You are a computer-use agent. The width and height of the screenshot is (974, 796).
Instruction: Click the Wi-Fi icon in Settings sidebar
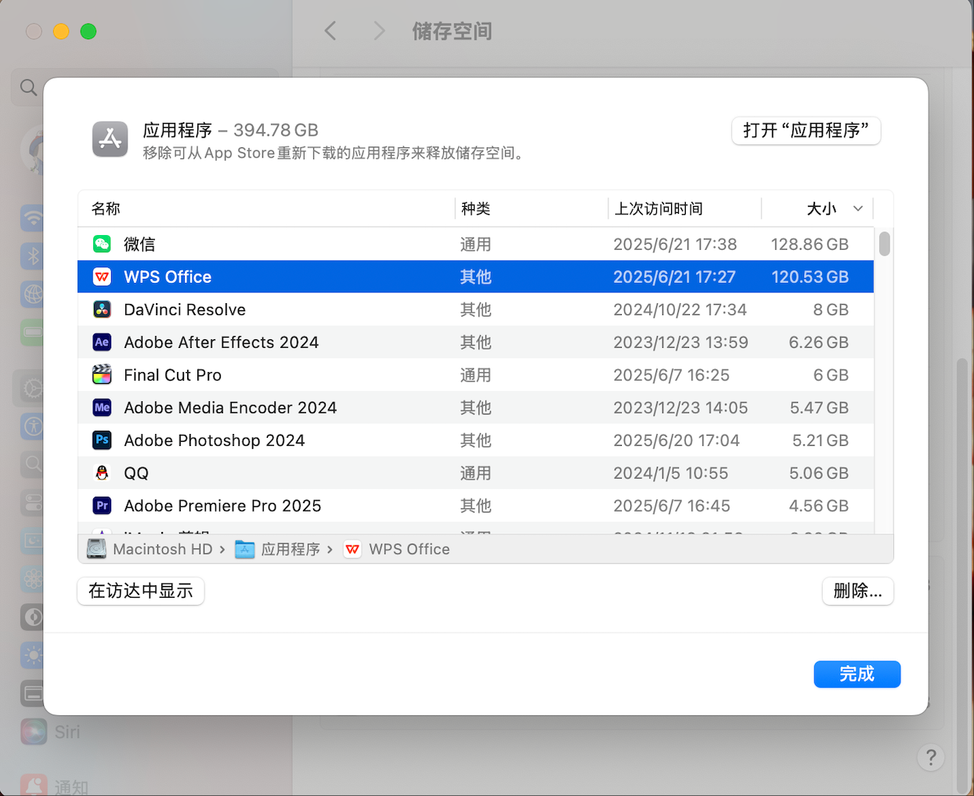pos(33,217)
